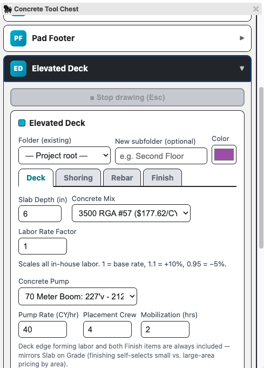
Task: Click the Concrete Tool Chest title icon
Action: point(8,9)
